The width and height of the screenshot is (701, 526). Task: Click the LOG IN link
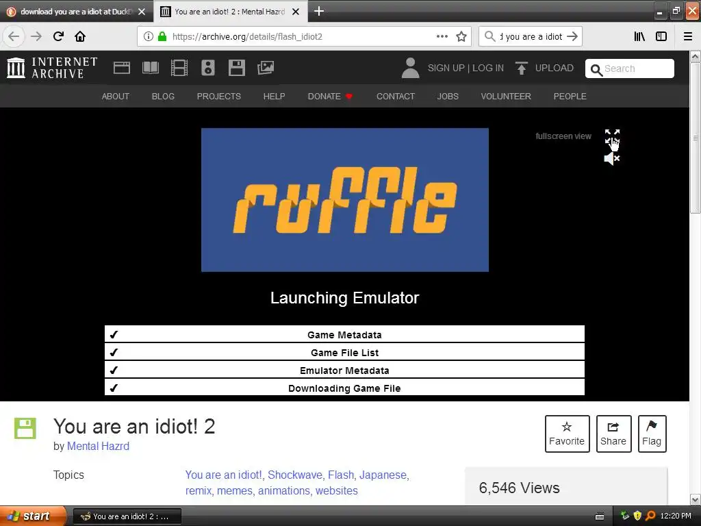tap(487, 68)
